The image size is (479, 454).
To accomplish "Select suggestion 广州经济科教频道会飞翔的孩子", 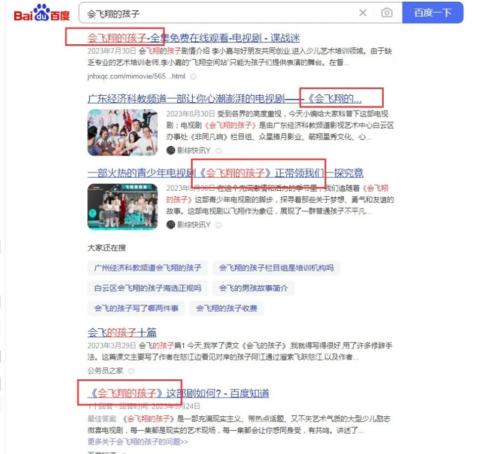I will [147, 268].
